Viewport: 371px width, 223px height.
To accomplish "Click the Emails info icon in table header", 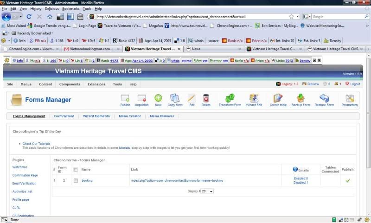I will coord(295,169).
